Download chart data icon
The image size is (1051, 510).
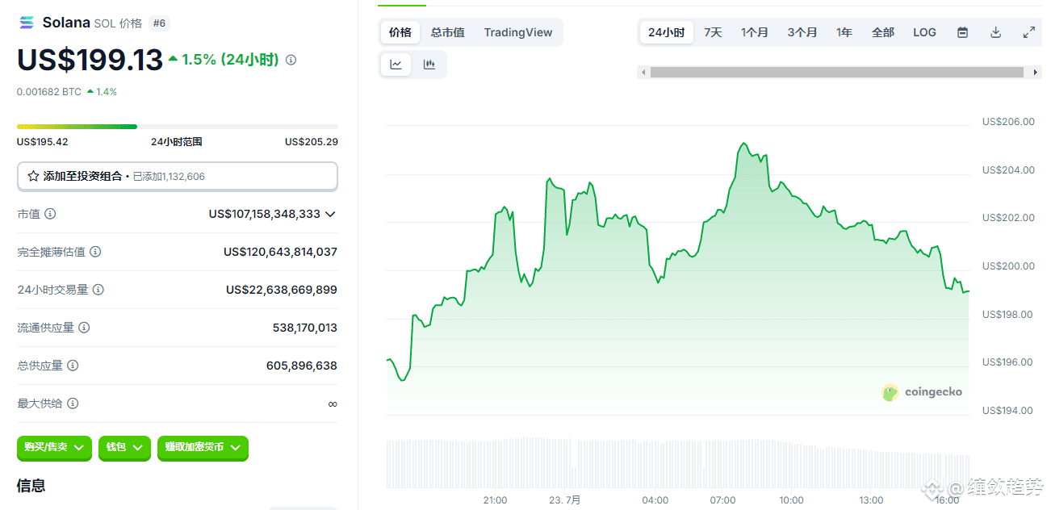(995, 32)
